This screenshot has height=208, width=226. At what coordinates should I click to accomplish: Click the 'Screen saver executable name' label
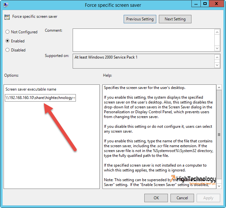click(x=31, y=89)
